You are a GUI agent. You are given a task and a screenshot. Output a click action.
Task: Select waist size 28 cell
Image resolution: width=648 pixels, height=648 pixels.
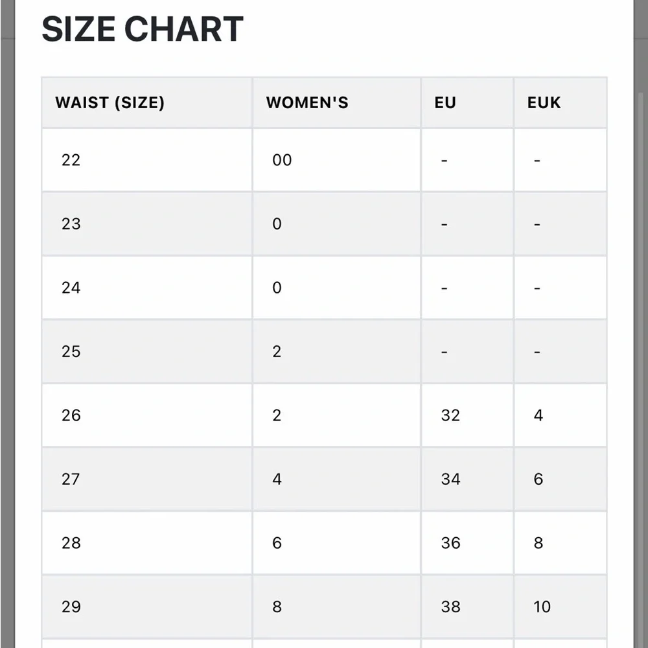[146, 543]
